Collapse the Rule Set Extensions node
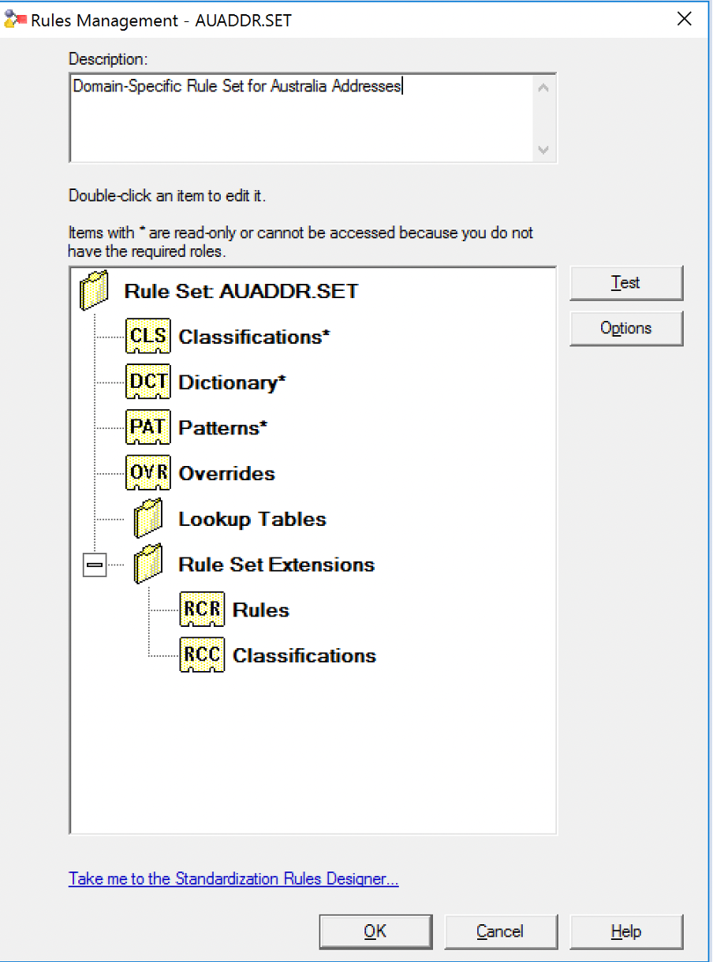 [94, 565]
